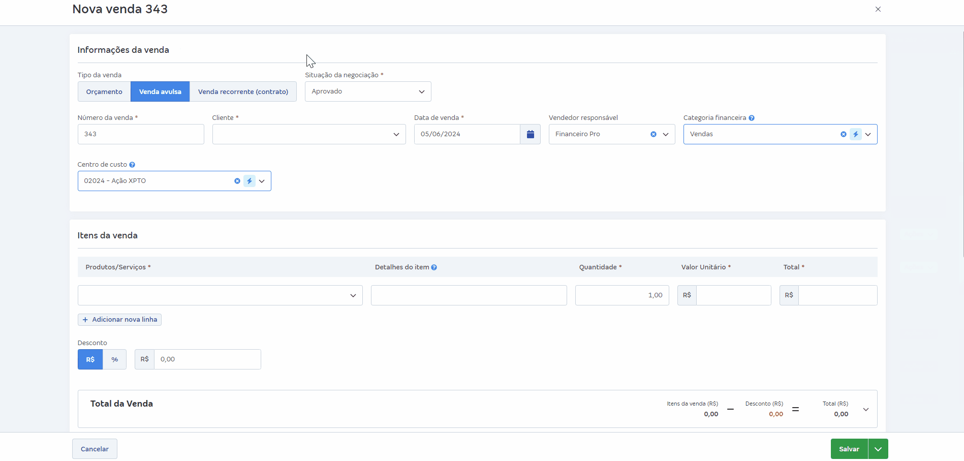Open the sale date calendar picker
This screenshot has height=461, width=964.
click(x=530, y=134)
